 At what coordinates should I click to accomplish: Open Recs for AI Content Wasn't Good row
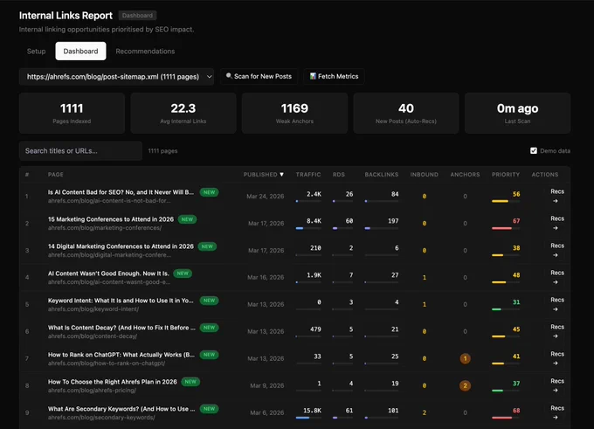click(557, 277)
